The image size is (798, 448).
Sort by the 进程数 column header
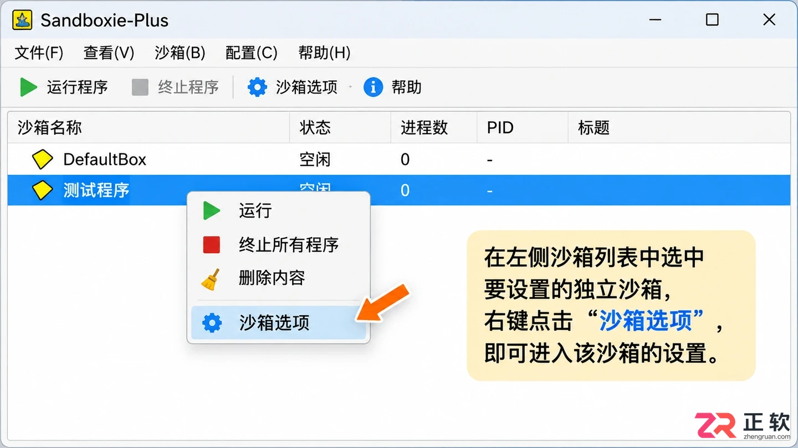434,128
